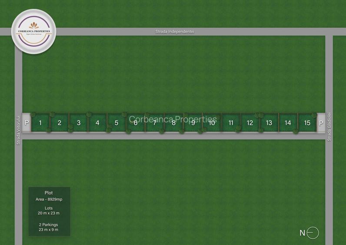
Task: Click lot number 11
Action: point(231,123)
